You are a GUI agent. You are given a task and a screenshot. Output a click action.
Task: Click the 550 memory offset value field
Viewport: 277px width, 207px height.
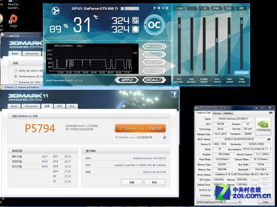(x=228, y=8)
